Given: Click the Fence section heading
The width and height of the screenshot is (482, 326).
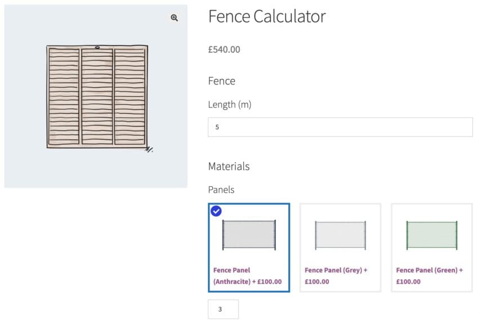Looking at the screenshot, I should 221,81.
